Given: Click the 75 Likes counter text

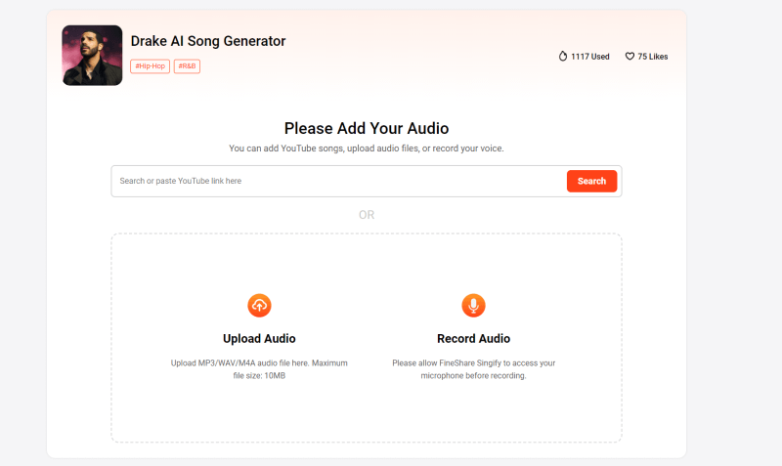Looking at the screenshot, I should click(652, 57).
